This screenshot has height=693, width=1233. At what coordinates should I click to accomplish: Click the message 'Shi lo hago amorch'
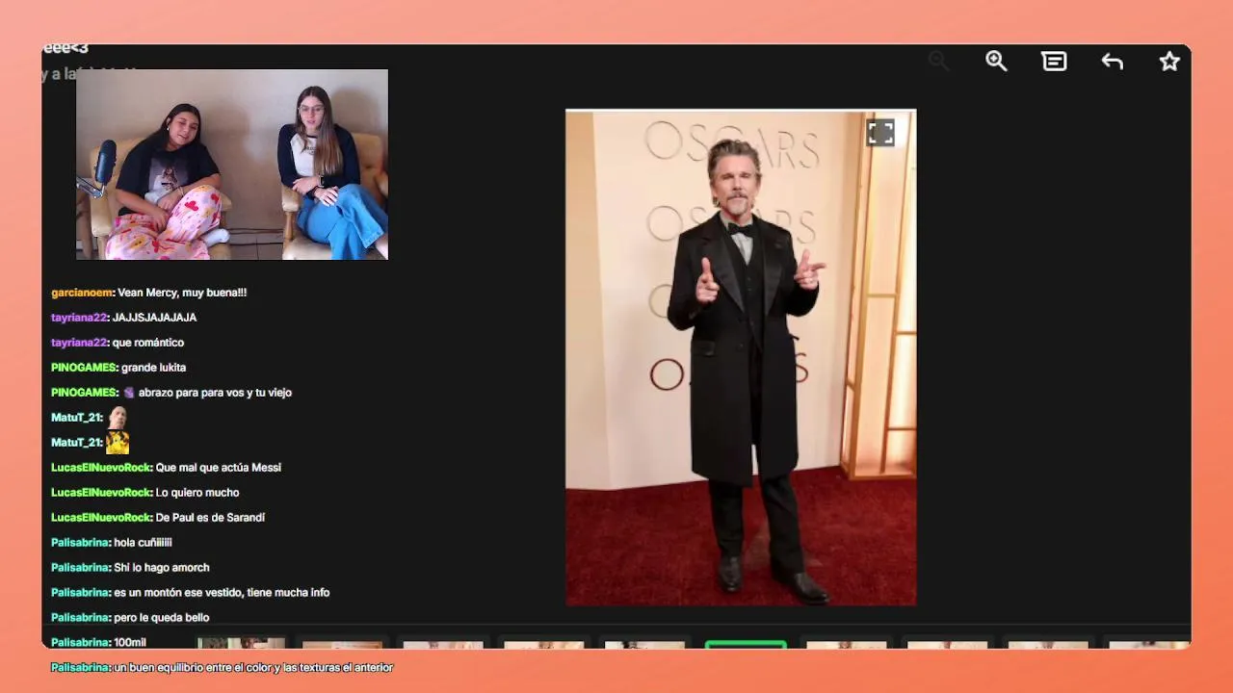(x=162, y=568)
